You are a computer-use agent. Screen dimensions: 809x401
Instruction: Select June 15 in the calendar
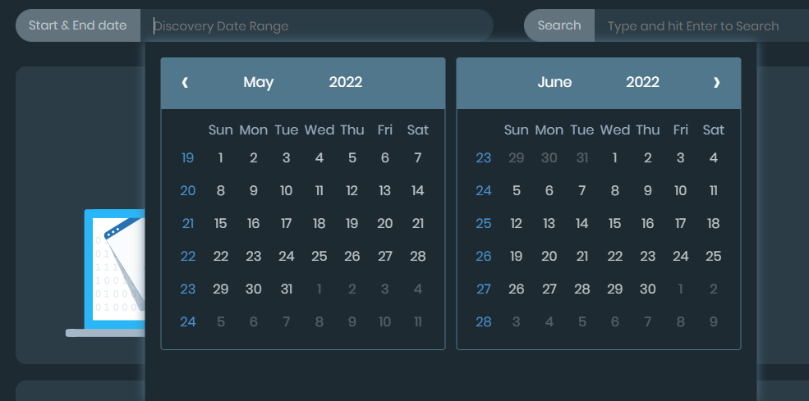[x=615, y=224]
